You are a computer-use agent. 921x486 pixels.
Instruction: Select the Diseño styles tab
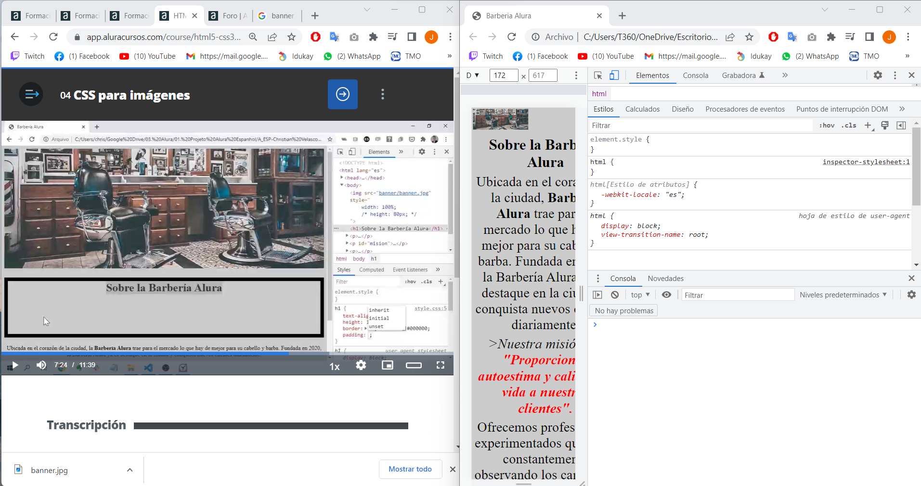683,109
